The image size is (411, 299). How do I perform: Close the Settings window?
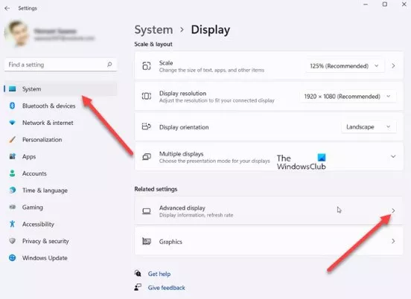click(404, 4)
